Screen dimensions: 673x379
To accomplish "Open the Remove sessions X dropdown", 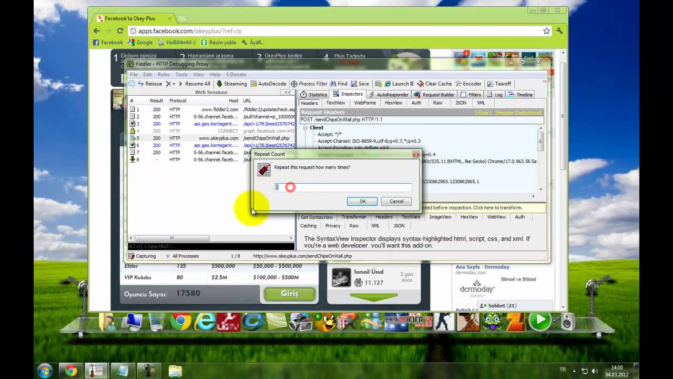I will click(x=171, y=84).
